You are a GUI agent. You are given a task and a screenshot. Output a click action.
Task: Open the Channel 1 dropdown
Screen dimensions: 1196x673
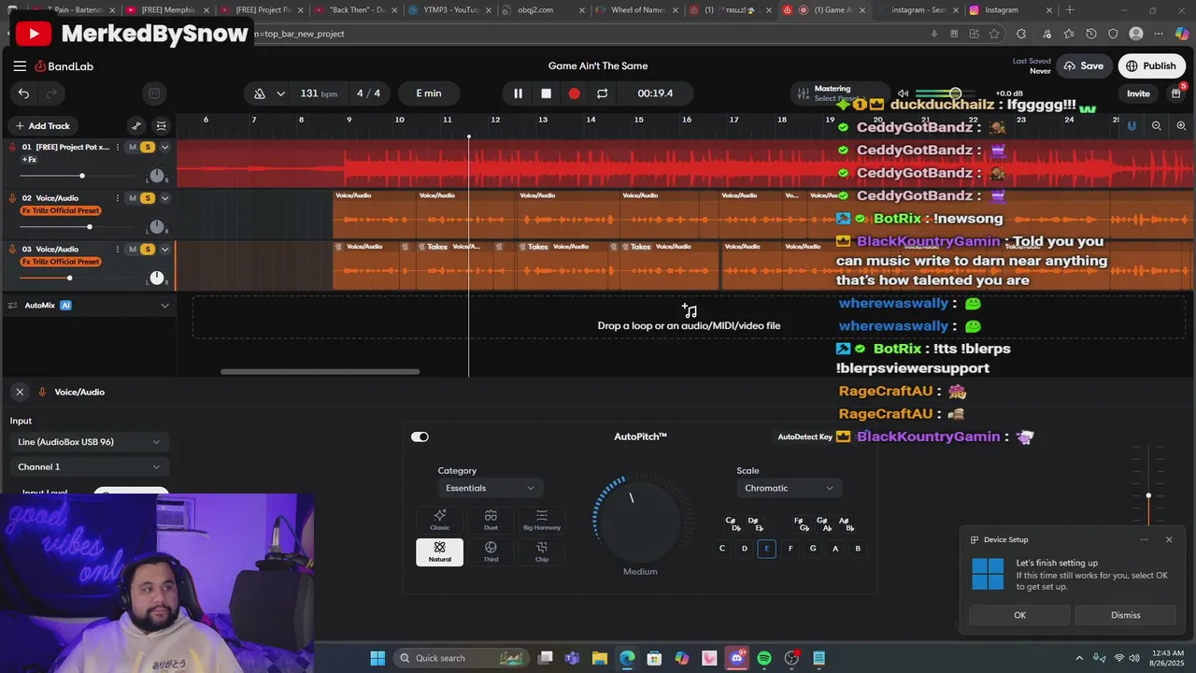[89, 466]
